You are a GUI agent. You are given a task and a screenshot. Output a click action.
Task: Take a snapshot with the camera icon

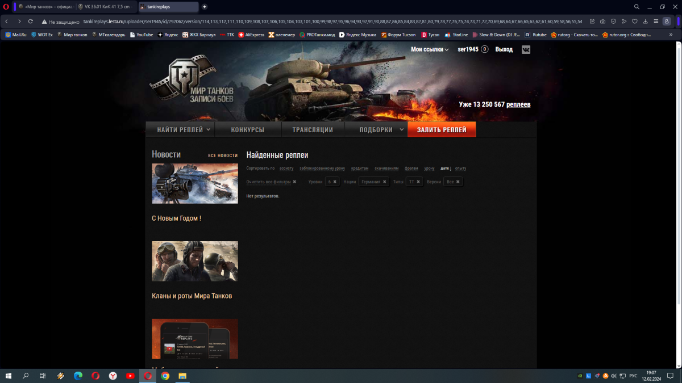click(602, 21)
